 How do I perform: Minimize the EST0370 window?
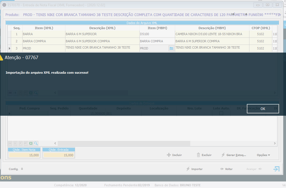[x=258, y=5]
